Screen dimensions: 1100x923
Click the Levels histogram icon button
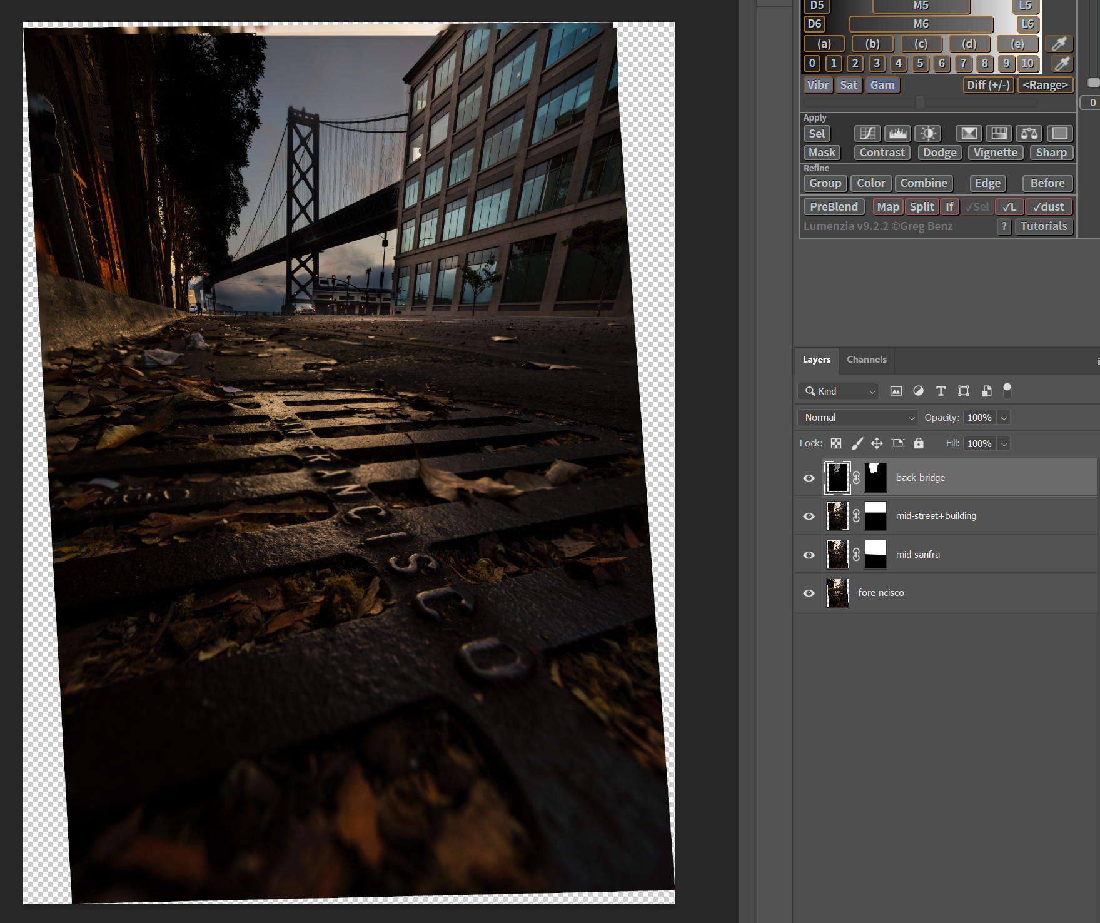point(897,133)
